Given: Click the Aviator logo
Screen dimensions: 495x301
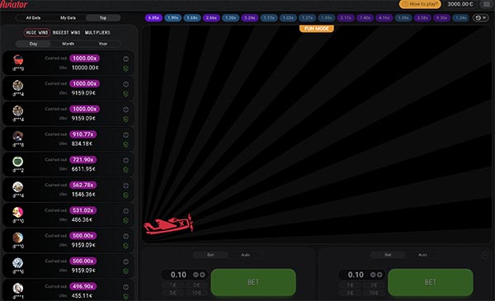Looking at the screenshot, I should pyautogui.click(x=14, y=4).
